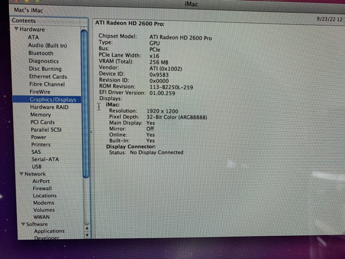Click sidebar scroll down arrow
The height and width of the screenshot is (259, 345).
tap(87, 235)
